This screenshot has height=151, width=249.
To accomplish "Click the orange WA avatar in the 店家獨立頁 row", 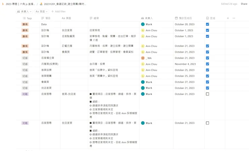I will point(143,58).
